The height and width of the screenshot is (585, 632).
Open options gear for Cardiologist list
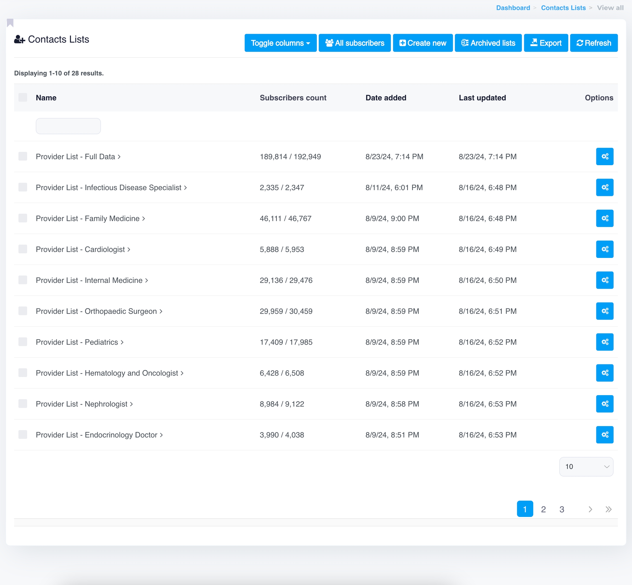coord(605,249)
